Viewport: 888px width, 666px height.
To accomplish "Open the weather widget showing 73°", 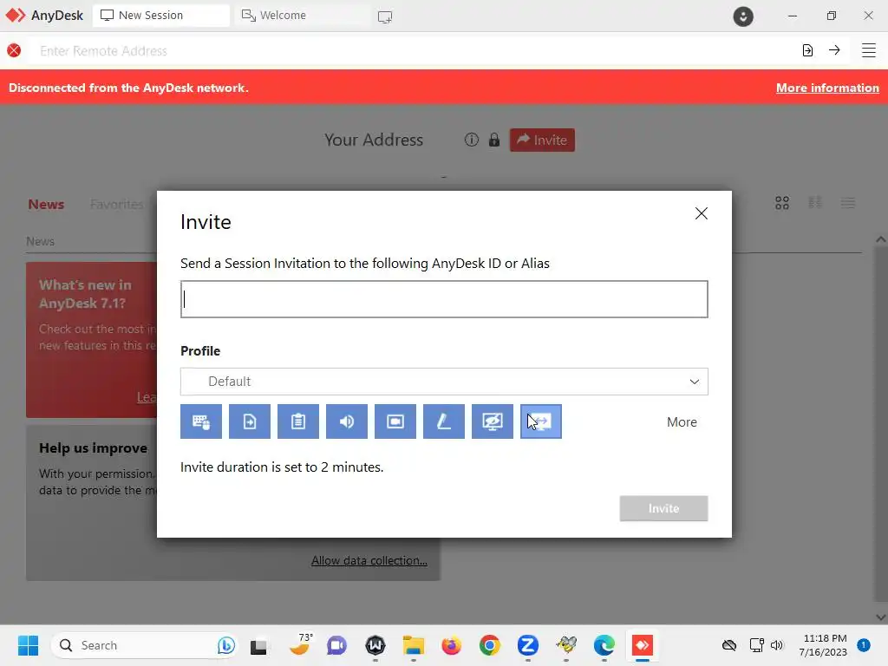I will coord(299,644).
